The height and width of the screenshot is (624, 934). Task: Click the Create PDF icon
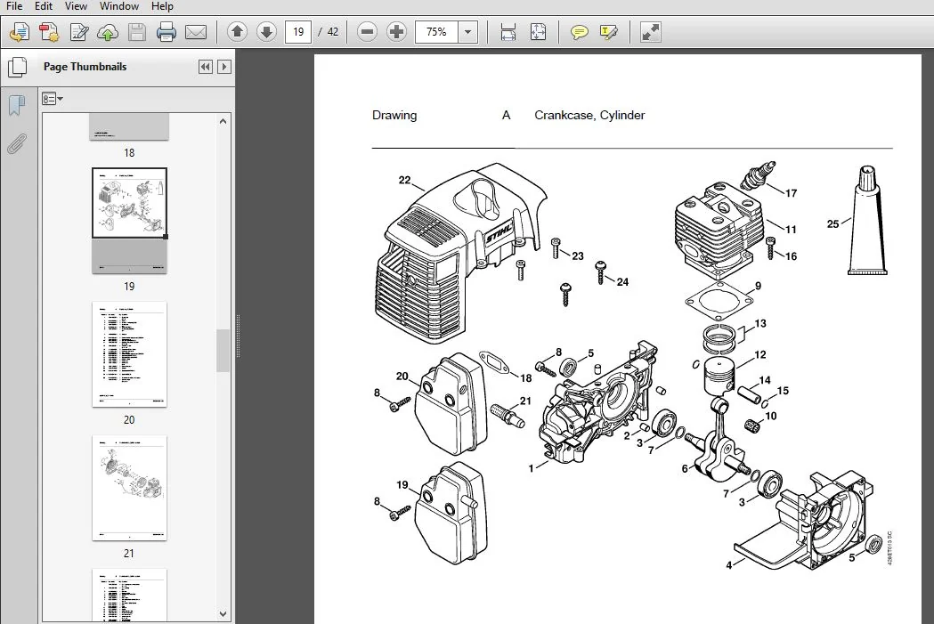coord(49,32)
